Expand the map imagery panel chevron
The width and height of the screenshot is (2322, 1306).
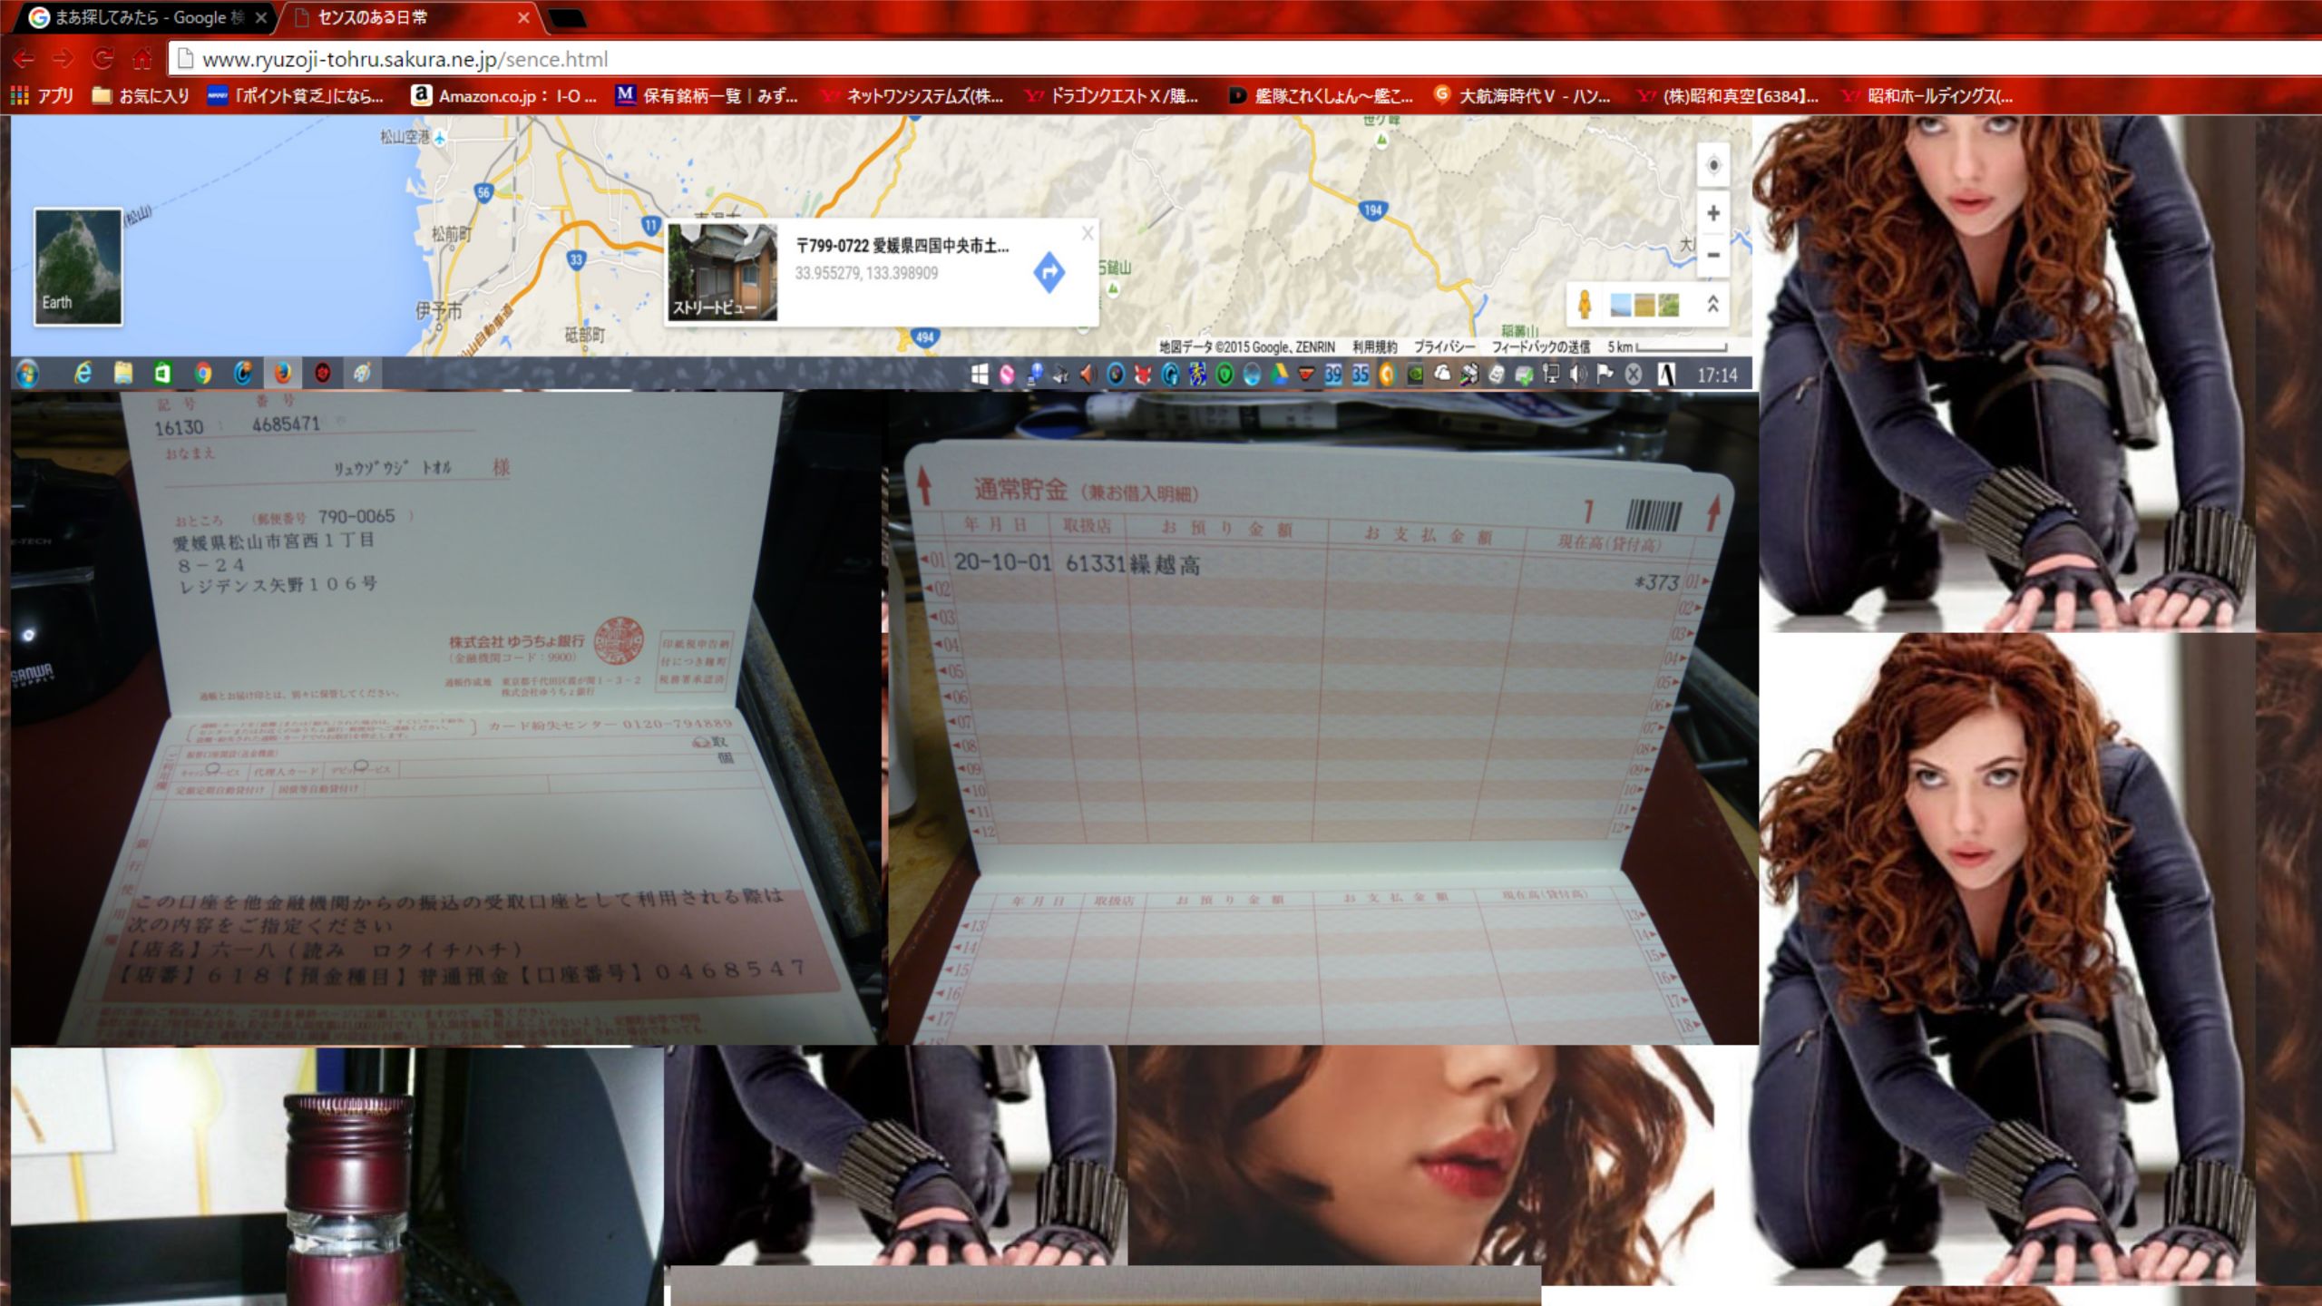coord(1712,304)
